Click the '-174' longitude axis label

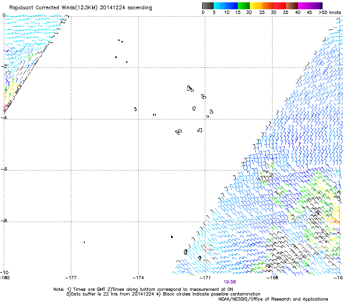(x=138, y=278)
